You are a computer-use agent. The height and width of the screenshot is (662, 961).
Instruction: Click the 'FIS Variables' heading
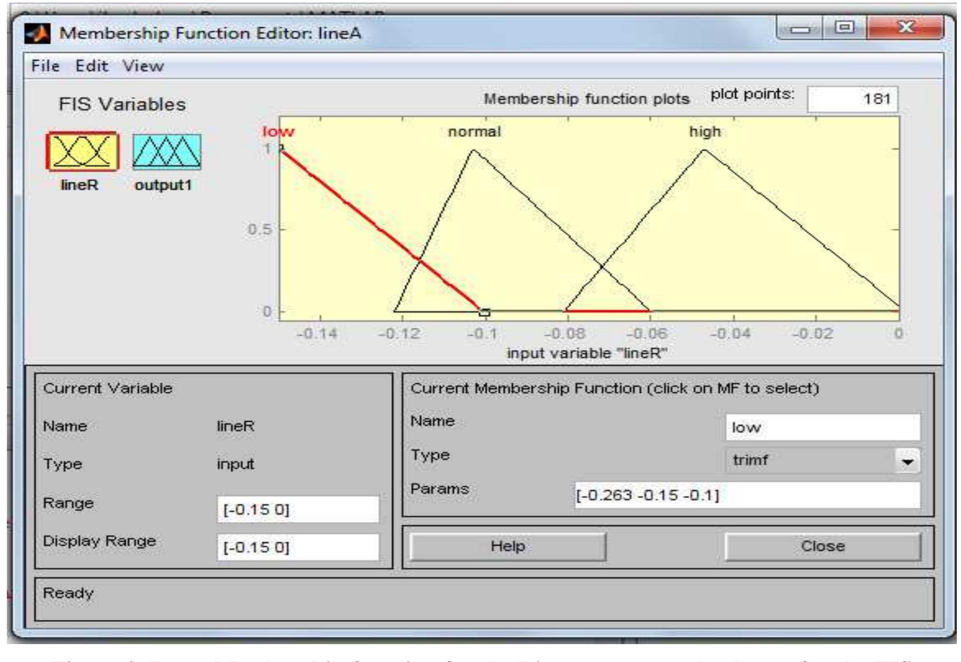click(x=122, y=104)
